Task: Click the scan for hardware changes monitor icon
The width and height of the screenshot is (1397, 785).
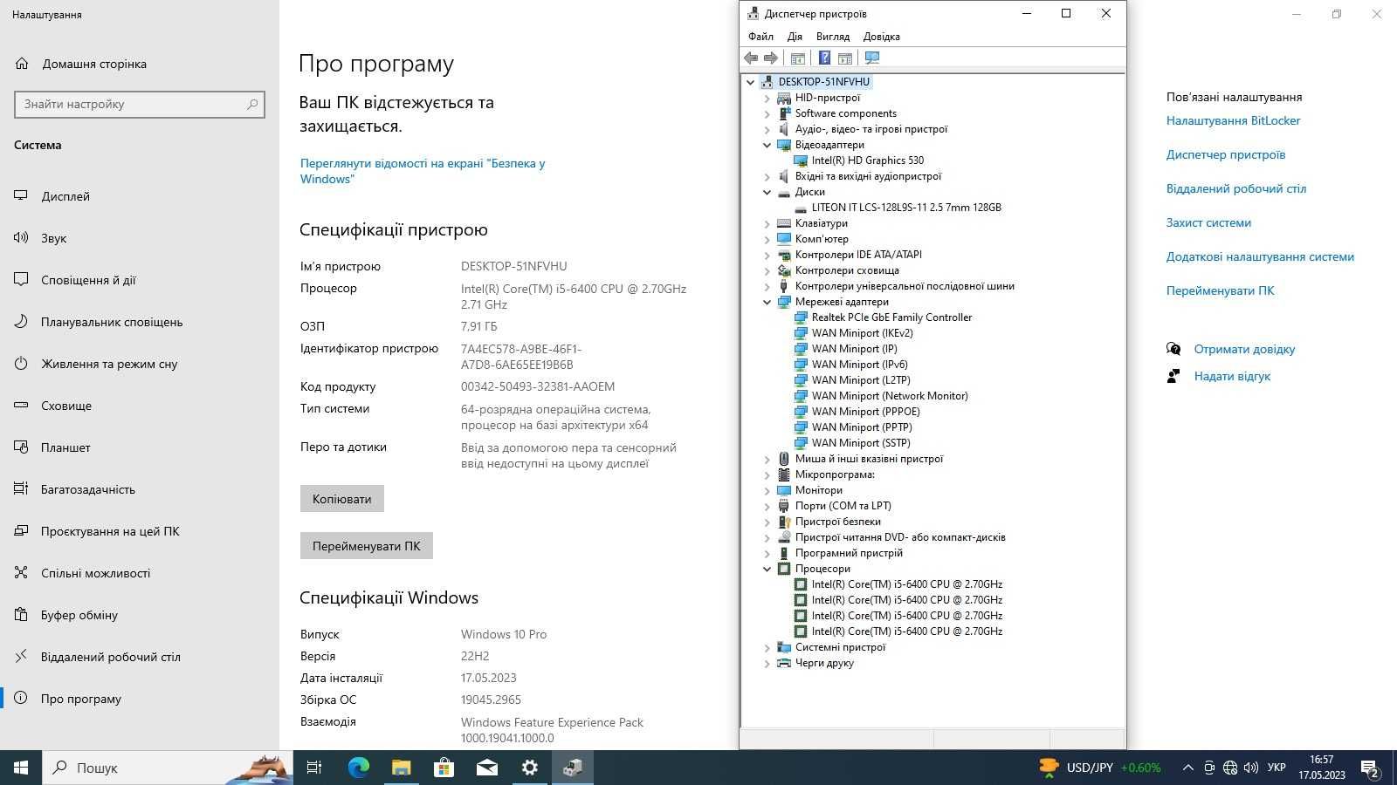Action: pos(871,58)
